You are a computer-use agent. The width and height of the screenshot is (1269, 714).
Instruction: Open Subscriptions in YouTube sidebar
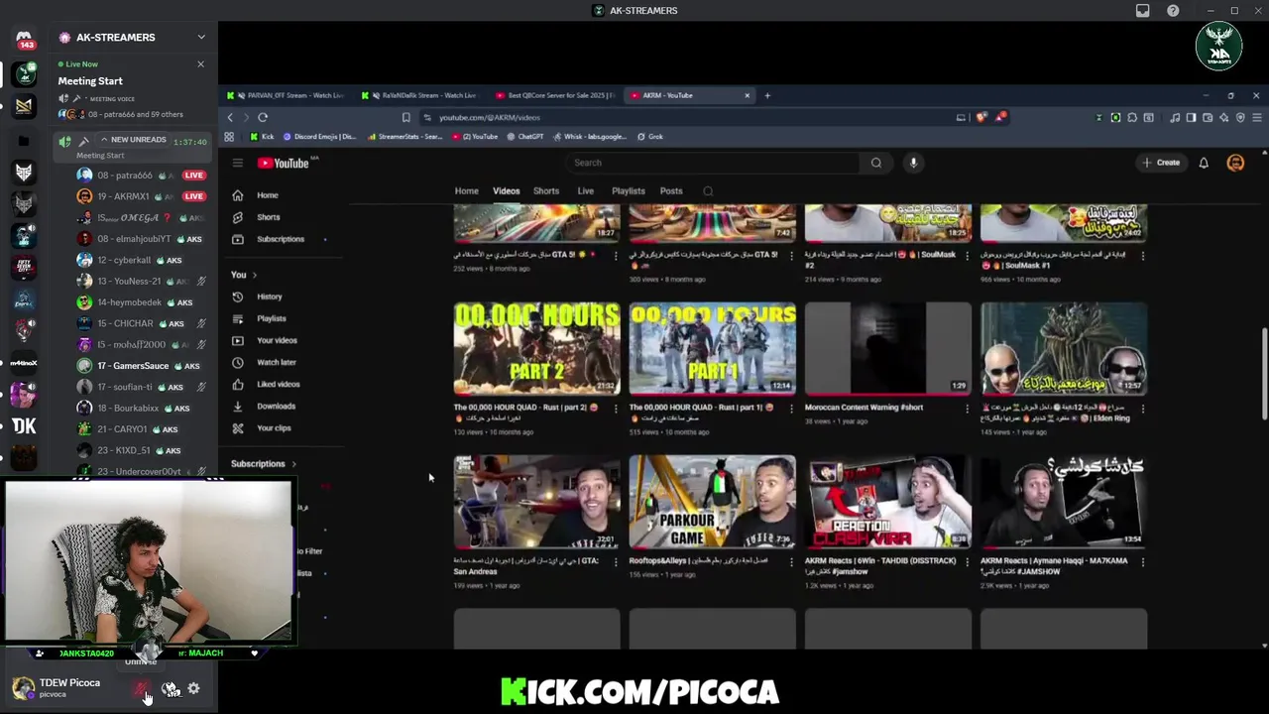coord(283,239)
